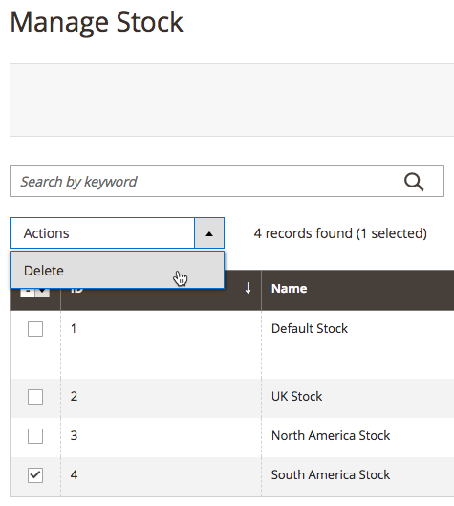Click the North America Stock name cell
The height and width of the screenshot is (506, 454).
(x=331, y=435)
